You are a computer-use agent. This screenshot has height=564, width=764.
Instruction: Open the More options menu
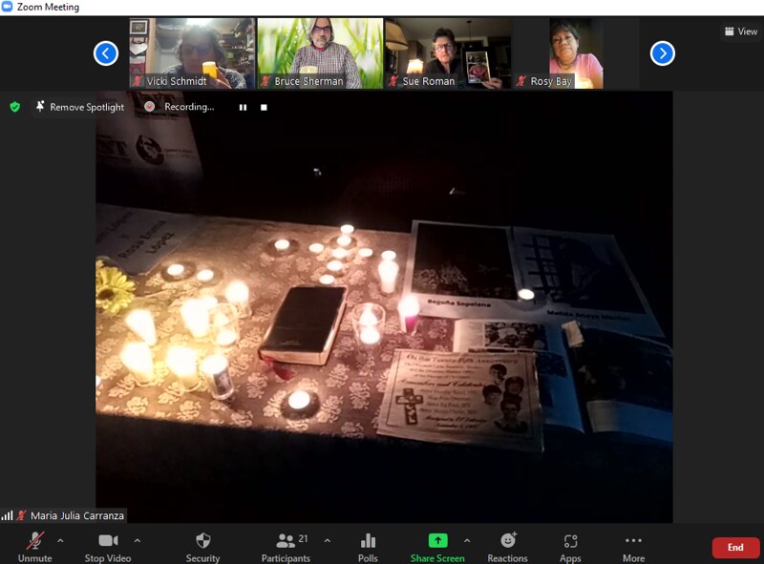(x=633, y=547)
